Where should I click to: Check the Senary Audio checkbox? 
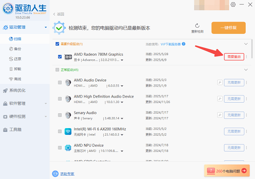60,115
